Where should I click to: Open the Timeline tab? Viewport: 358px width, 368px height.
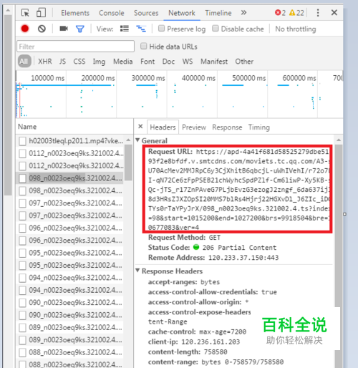(x=218, y=13)
